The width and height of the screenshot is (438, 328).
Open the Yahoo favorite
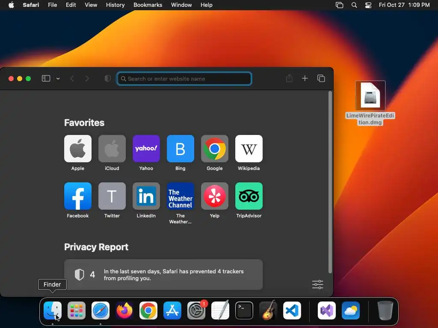(146, 149)
